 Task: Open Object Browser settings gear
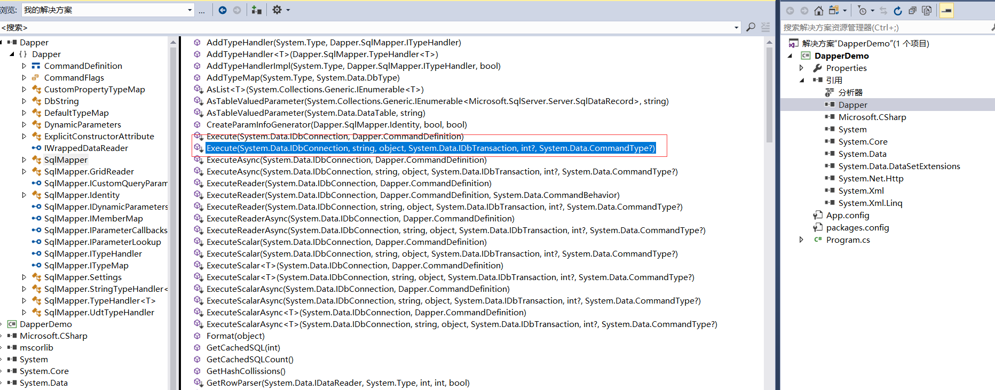[x=277, y=10]
